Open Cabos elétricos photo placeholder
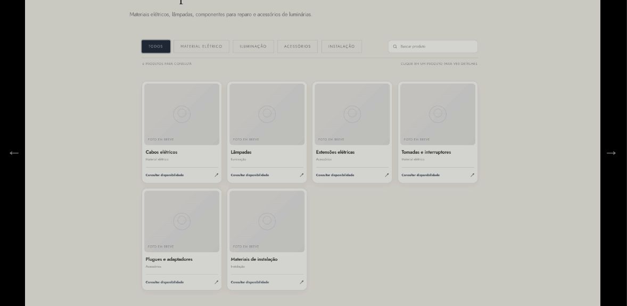The height and width of the screenshot is (306, 627). pyautogui.click(x=181, y=114)
